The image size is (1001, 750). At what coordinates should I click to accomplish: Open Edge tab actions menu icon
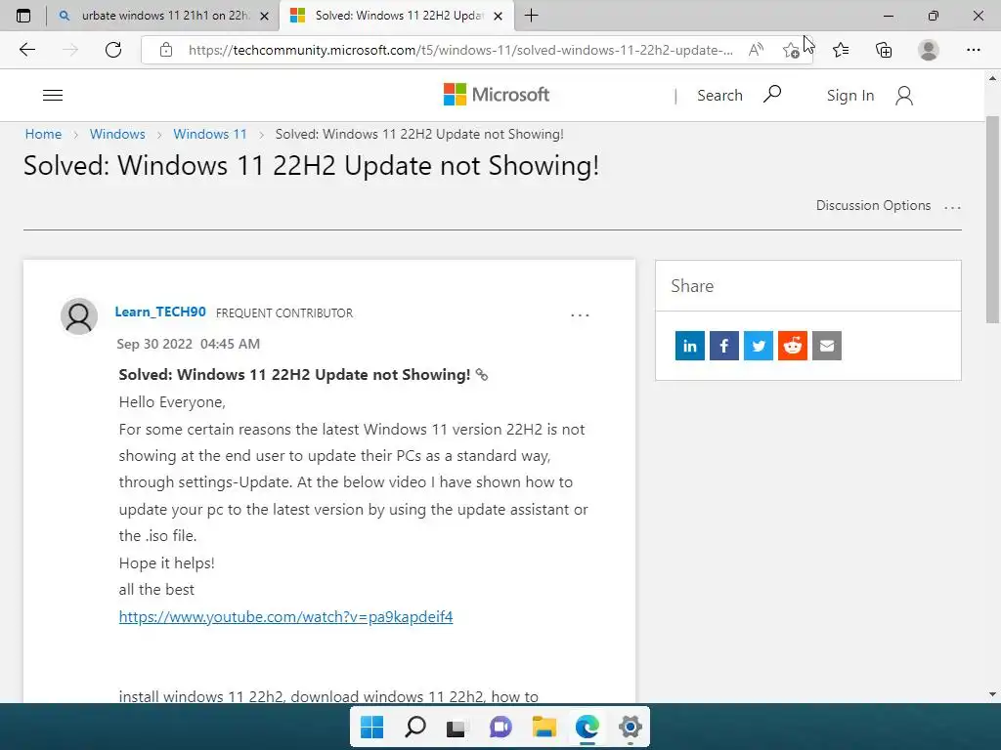[23, 16]
